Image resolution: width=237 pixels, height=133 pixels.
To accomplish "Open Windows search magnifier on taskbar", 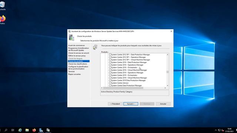I will pos(6,130).
